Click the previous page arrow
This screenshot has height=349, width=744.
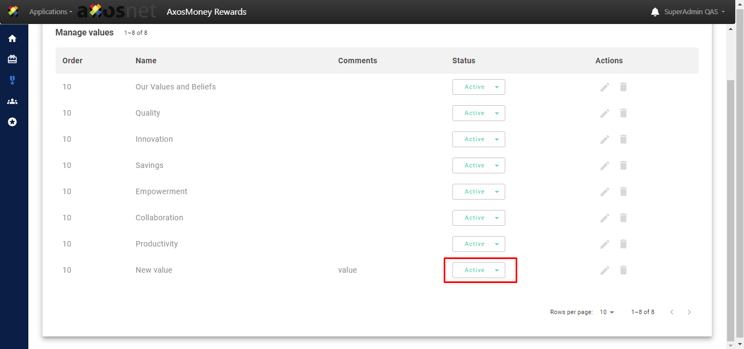[x=672, y=312]
